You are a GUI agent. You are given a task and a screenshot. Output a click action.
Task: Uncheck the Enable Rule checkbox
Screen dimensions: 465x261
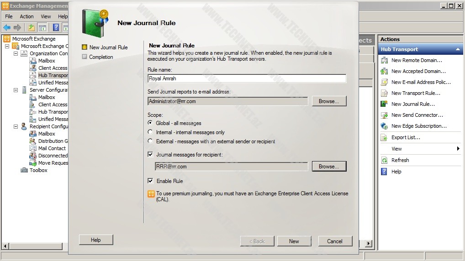pos(150,181)
